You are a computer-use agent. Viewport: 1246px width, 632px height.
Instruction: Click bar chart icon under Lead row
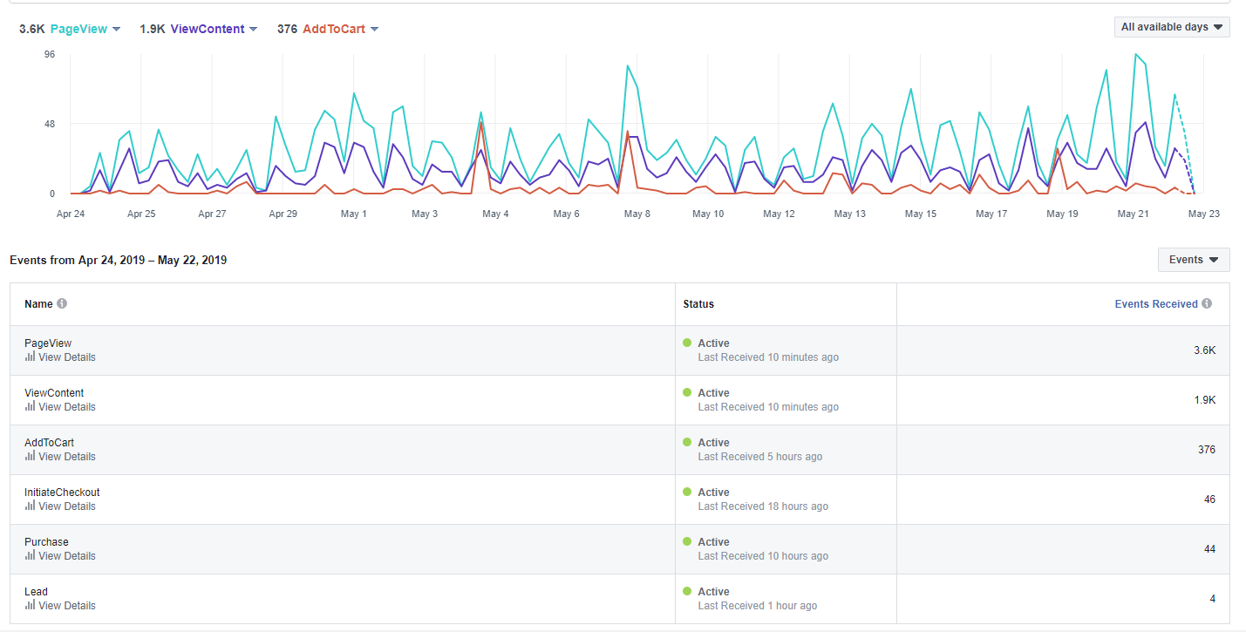pyautogui.click(x=30, y=605)
